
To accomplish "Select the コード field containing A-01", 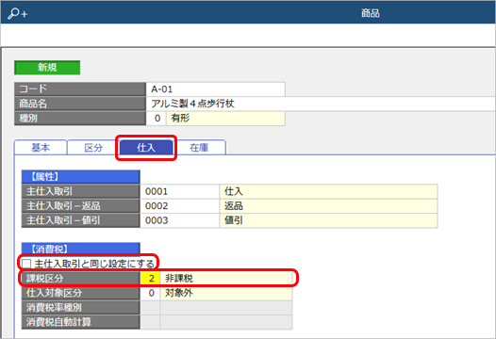I will [x=215, y=89].
